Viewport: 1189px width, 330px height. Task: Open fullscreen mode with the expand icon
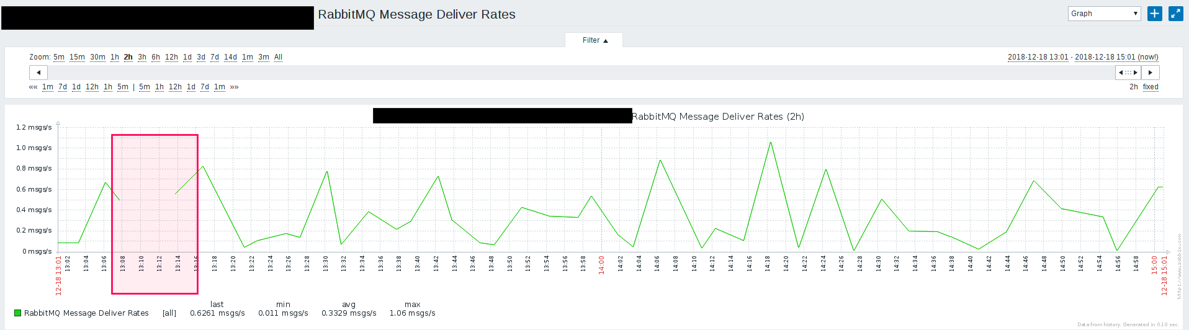pyautogui.click(x=1176, y=14)
